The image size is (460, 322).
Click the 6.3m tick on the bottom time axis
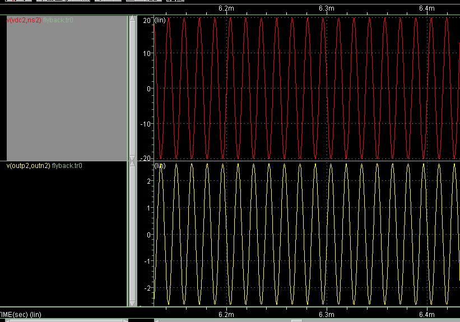coord(327,315)
